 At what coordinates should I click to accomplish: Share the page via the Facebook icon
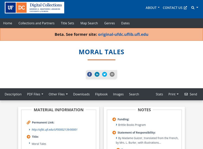coord(90,74)
